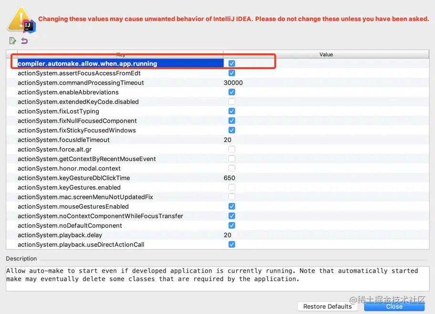Click inside the Description text area
435x314 pixels.
tap(217, 279)
